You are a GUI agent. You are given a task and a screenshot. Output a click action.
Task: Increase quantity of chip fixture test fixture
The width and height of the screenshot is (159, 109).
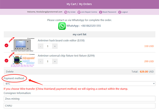[55, 61]
